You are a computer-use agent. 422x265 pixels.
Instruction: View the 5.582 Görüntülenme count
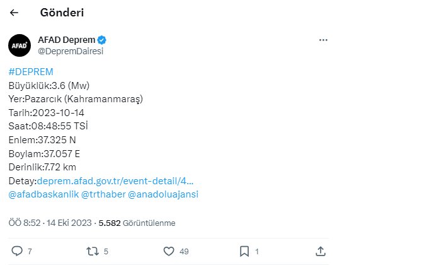137,223
